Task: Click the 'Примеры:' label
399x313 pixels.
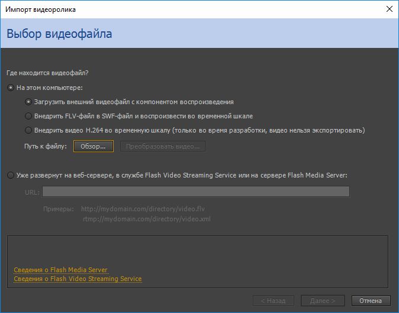Action: pos(59,209)
